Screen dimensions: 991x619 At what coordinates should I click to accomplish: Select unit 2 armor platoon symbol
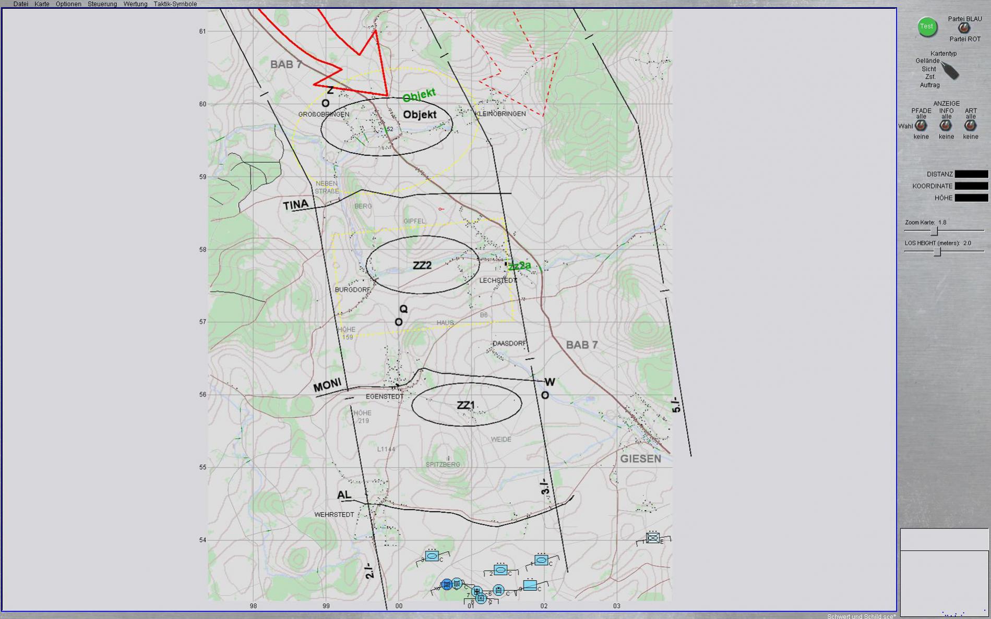[x=500, y=570]
